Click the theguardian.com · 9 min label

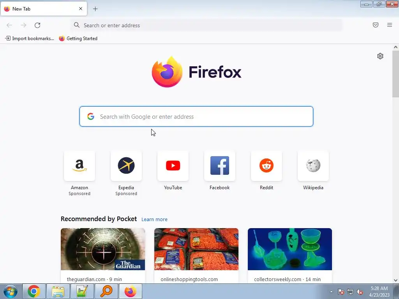coord(94,279)
